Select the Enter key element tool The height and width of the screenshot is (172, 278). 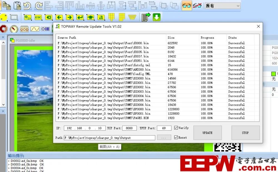pos(80,17)
